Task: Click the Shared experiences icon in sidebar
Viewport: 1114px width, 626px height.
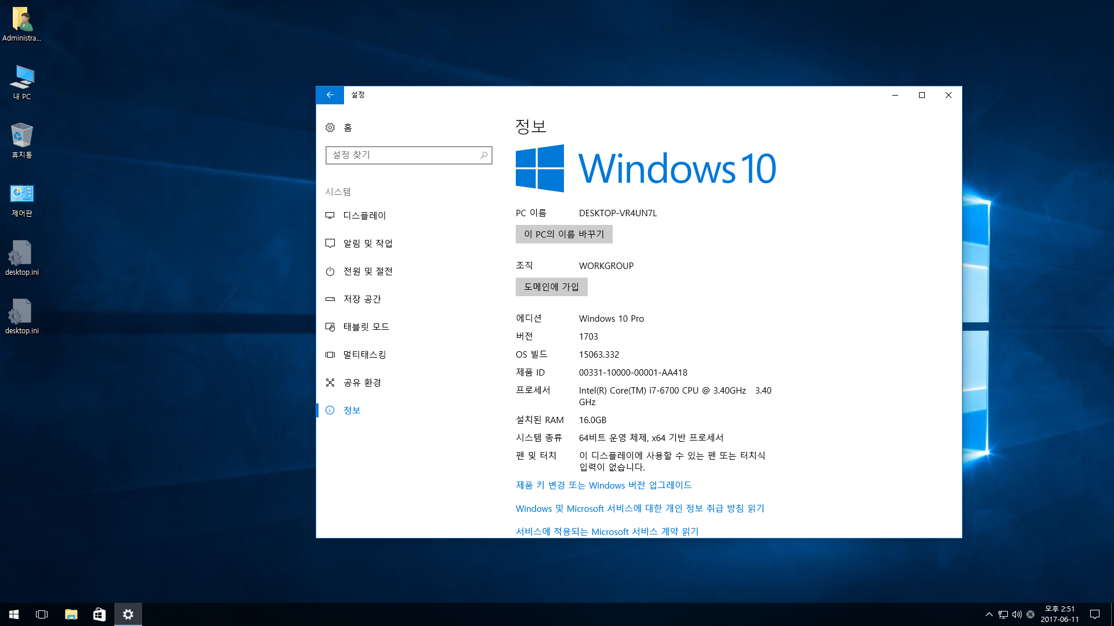Action: (330, 383)
